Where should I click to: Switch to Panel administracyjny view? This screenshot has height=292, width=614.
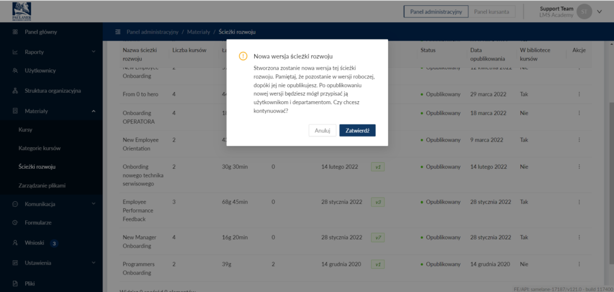tap(435, 11)
